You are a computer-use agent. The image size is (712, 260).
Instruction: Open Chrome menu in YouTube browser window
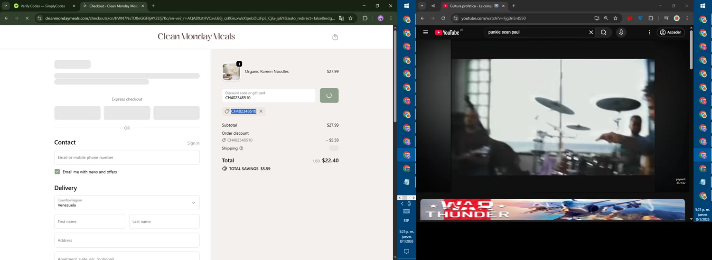point(687,19)
